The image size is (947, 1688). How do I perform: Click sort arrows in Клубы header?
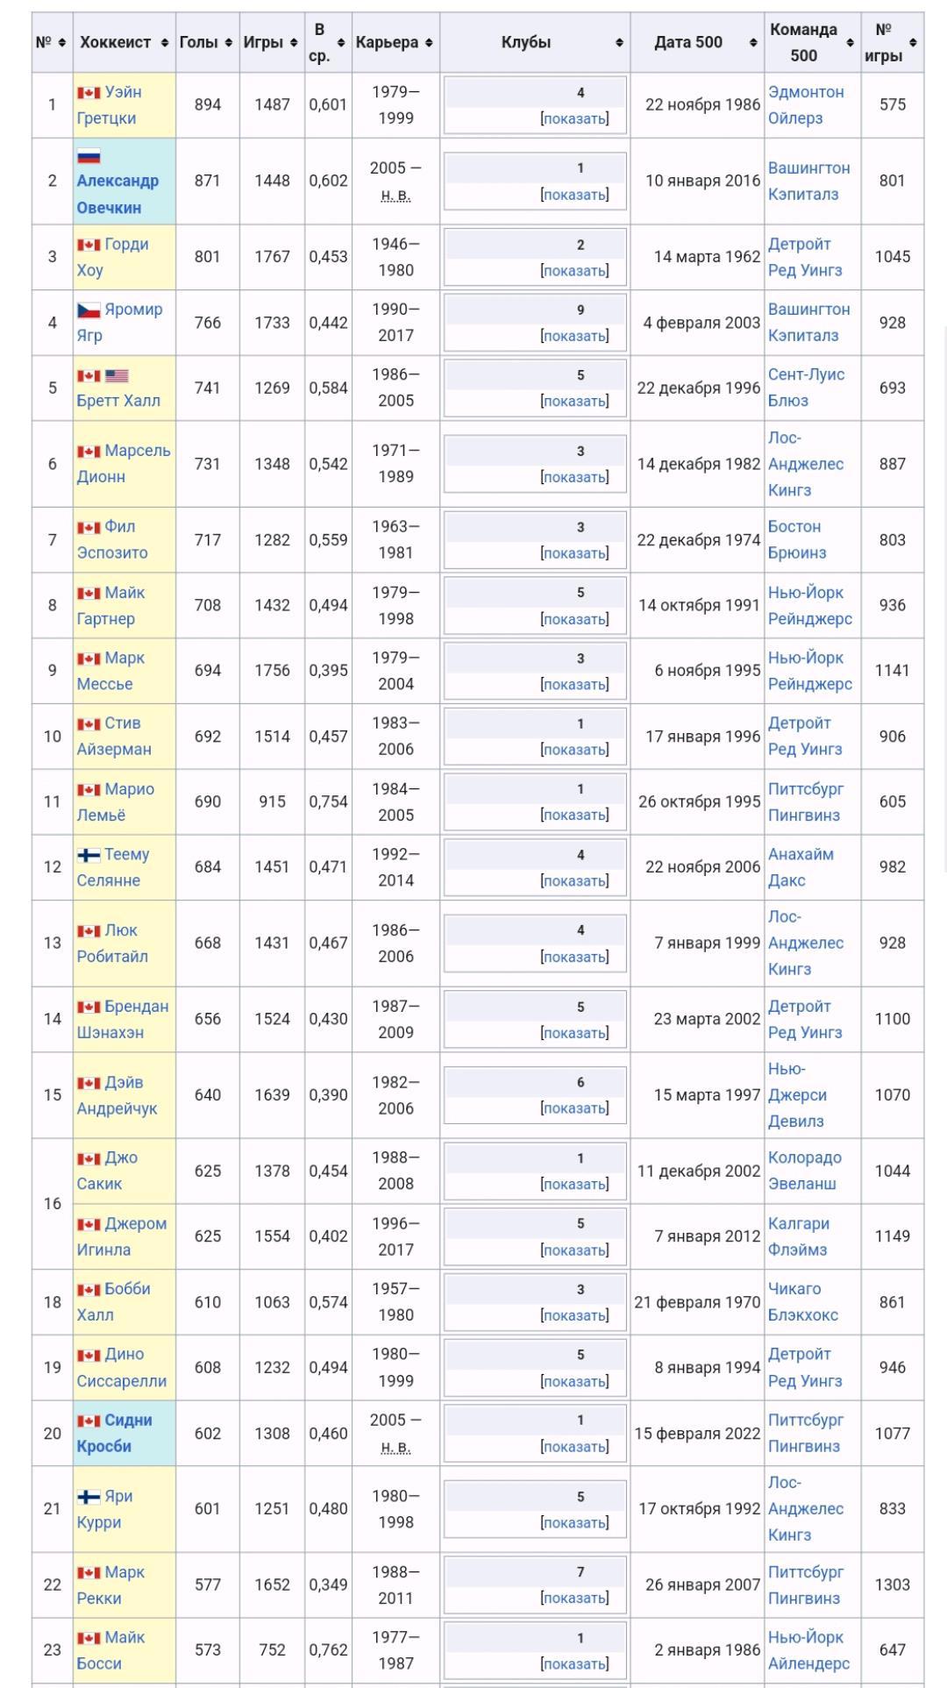click(x=619, y=43)
